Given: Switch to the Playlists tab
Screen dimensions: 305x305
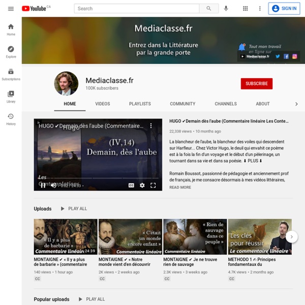Looking at the screenshot, I should 140,104.
